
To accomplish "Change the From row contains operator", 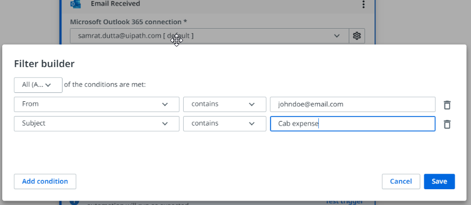I will tap(225, 104).
